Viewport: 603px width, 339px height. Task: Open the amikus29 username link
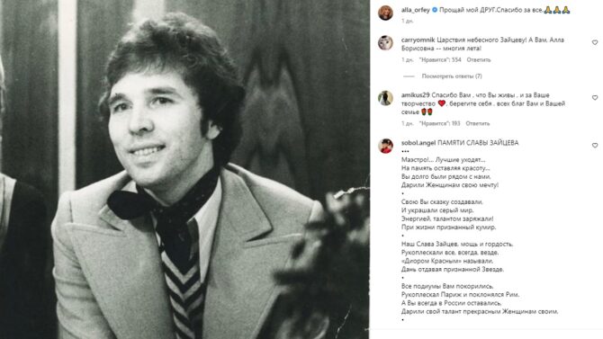(415, 95)
